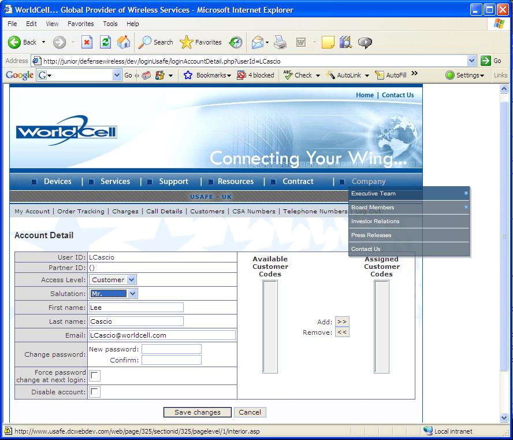
Task: Click the page icon in address bar
Action: (36, 61)
